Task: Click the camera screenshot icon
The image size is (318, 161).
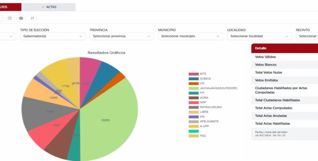Action: (x=21, y=18)
